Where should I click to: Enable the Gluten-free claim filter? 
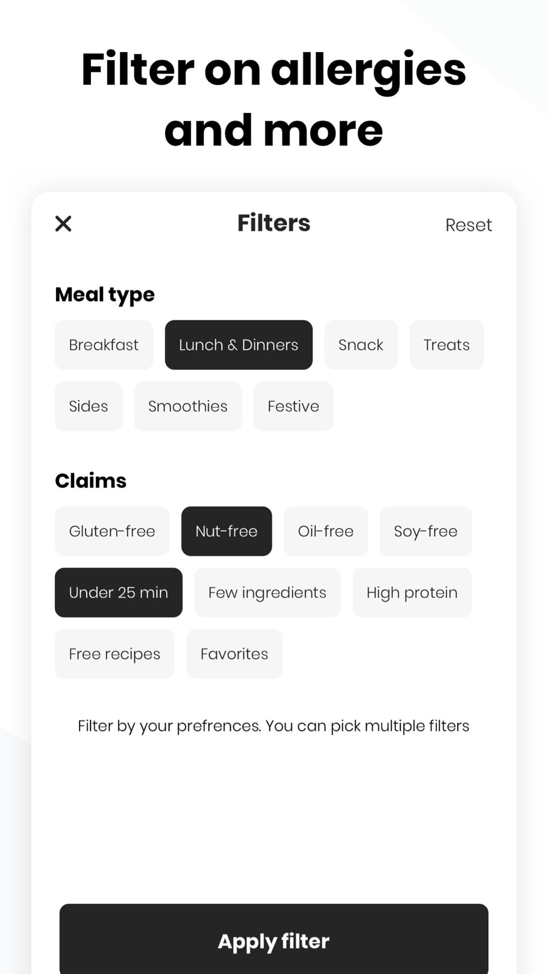pyautogui.click(x=112, y=531)
